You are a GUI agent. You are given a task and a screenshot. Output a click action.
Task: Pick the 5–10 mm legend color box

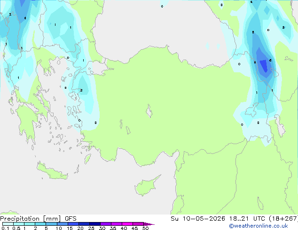tap(51, 224)
